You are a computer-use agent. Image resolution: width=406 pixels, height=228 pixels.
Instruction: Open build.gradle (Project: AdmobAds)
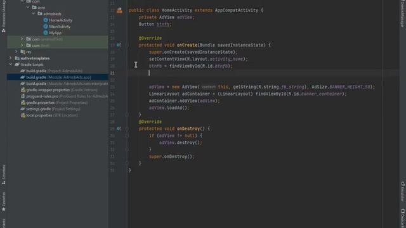(x=54, y=71)
